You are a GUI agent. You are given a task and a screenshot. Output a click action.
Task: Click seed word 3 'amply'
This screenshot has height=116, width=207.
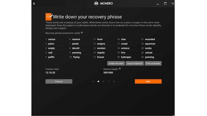click(51, 48)
